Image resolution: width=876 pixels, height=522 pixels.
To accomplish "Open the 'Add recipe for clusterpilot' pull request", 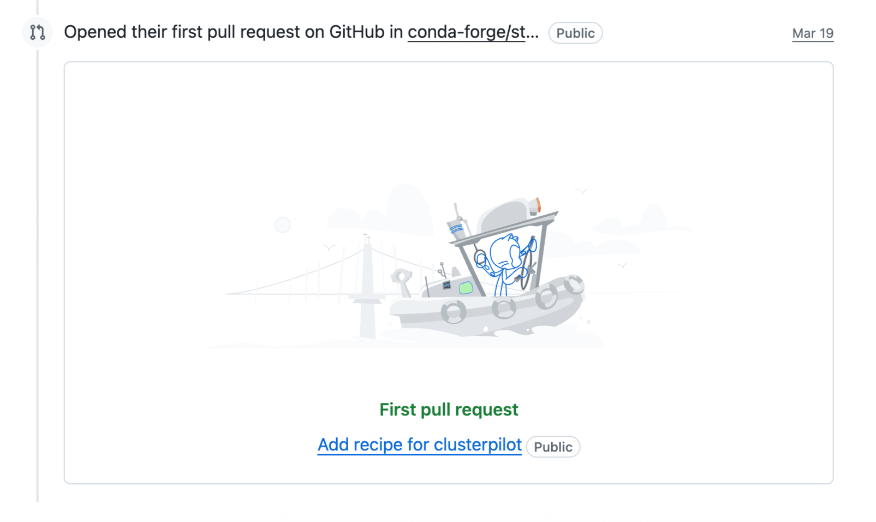I will coord(419,445).
